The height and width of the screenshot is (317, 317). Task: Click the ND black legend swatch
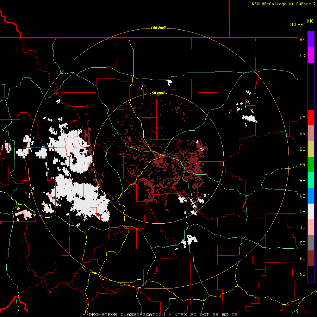click(311, 274)
